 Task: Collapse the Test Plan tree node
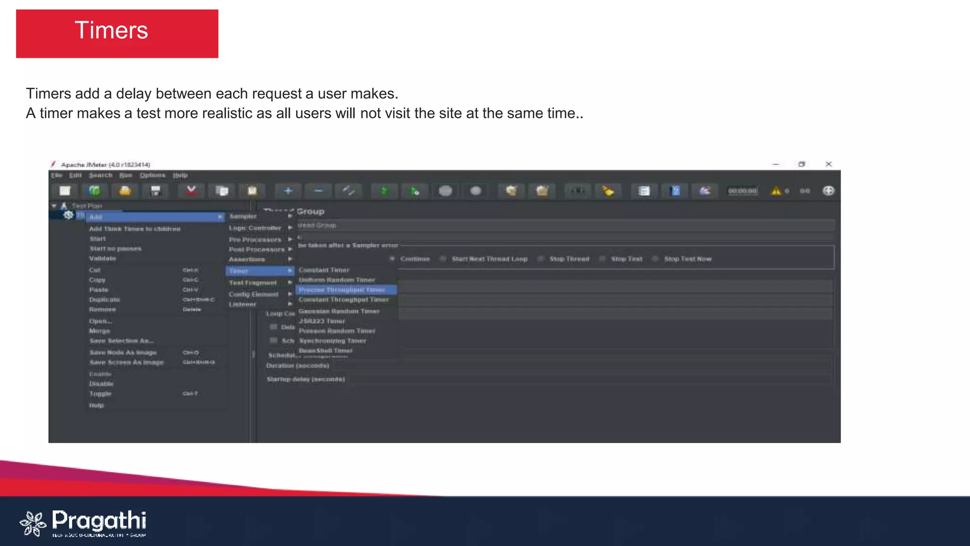point(54,206)
